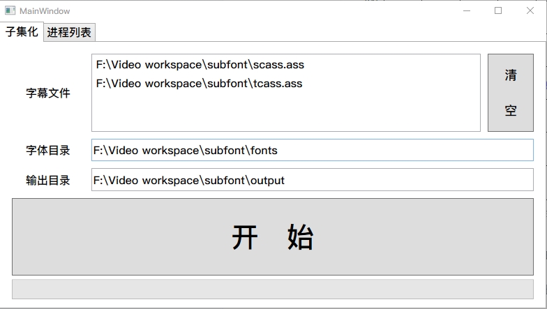The image size is (547, 309).
Task: Click the 字幕文件 label
Action: (48, 93)
